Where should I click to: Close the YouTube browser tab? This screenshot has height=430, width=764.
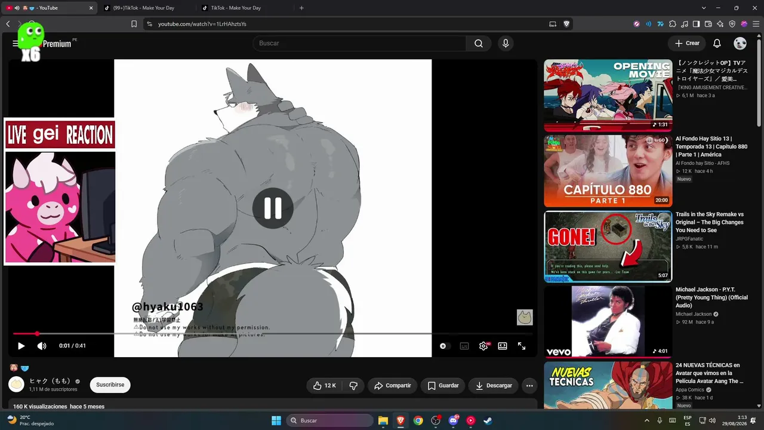coord(91,8)
